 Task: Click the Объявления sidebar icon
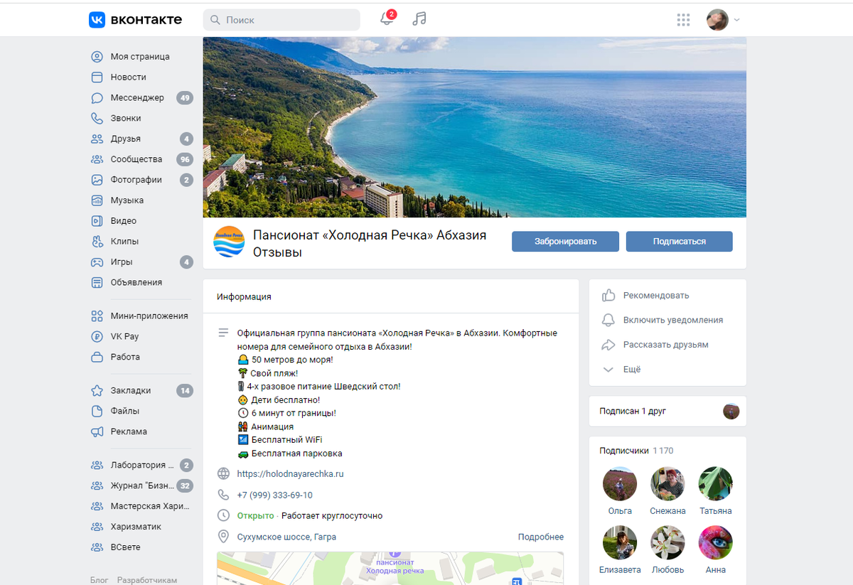click(97, 282)
